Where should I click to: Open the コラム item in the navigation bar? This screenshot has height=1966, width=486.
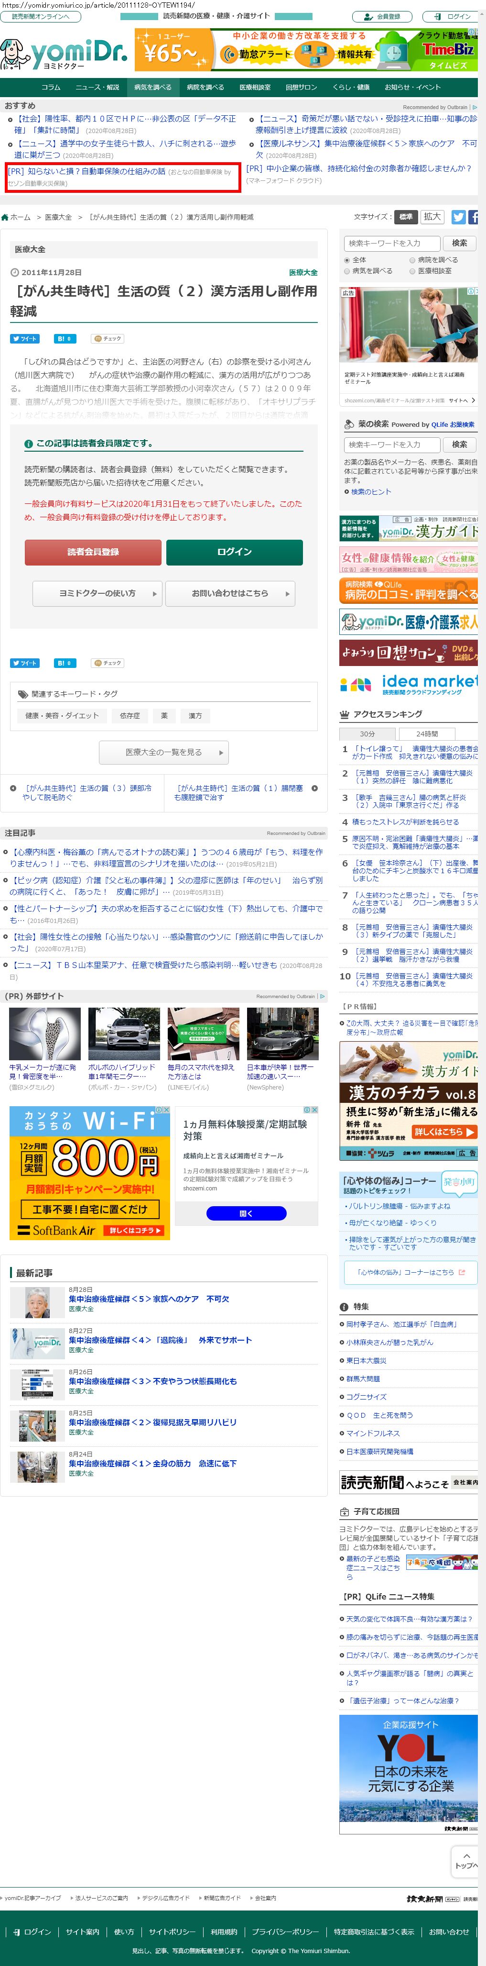click(x=51, y=87)
